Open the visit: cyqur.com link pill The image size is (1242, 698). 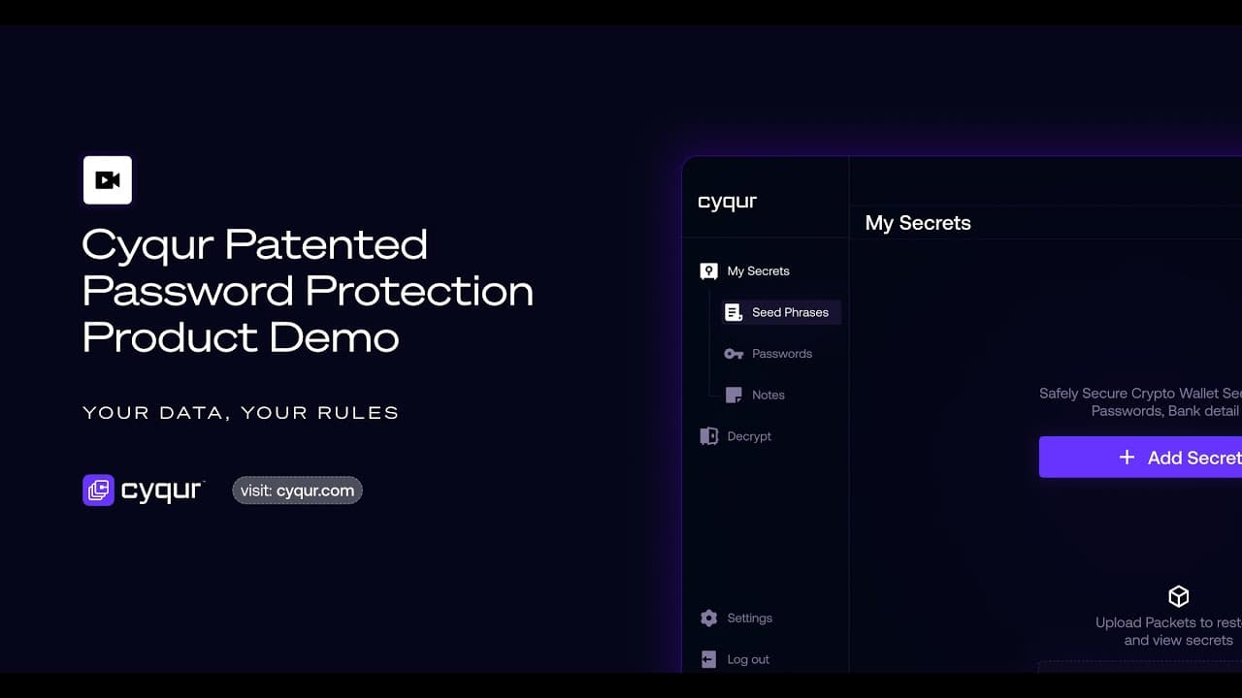(297, 491)
